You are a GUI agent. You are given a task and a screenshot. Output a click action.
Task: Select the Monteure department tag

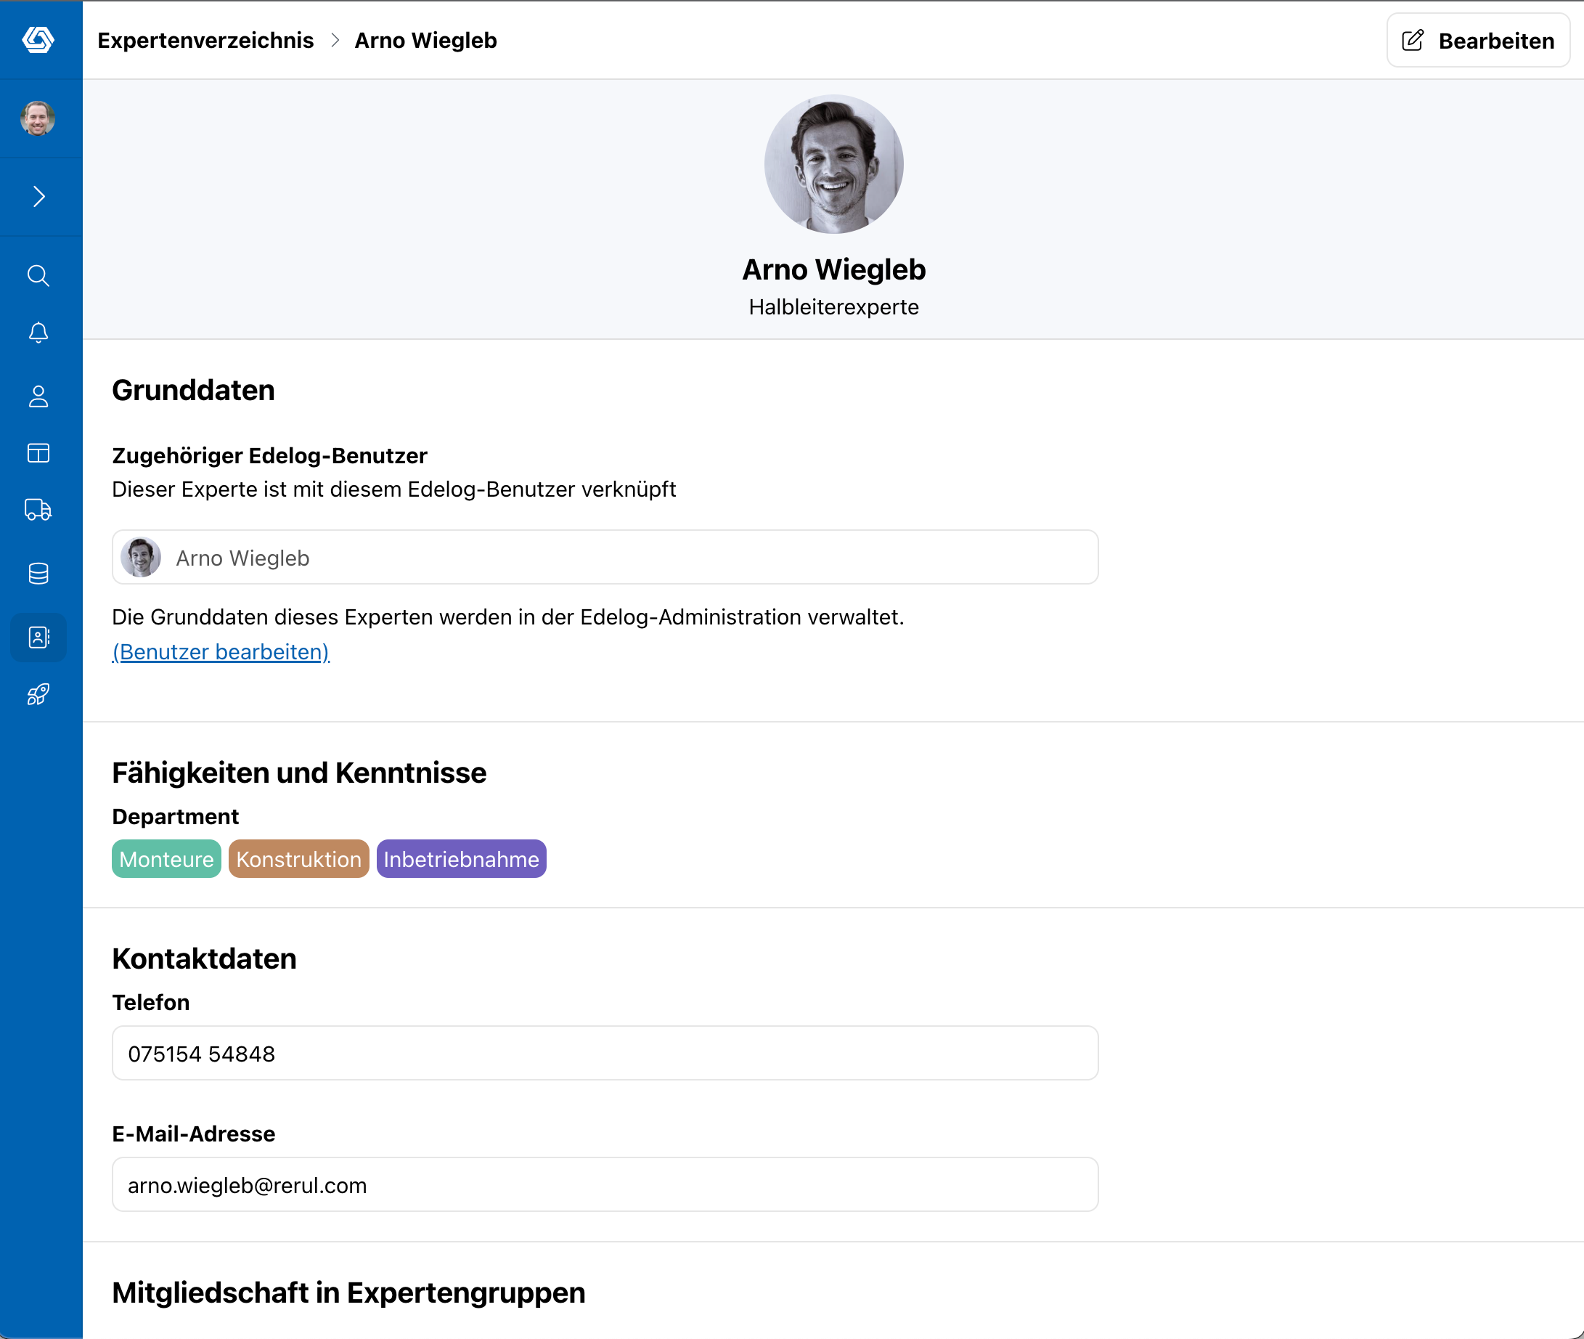tap(166, 858)
